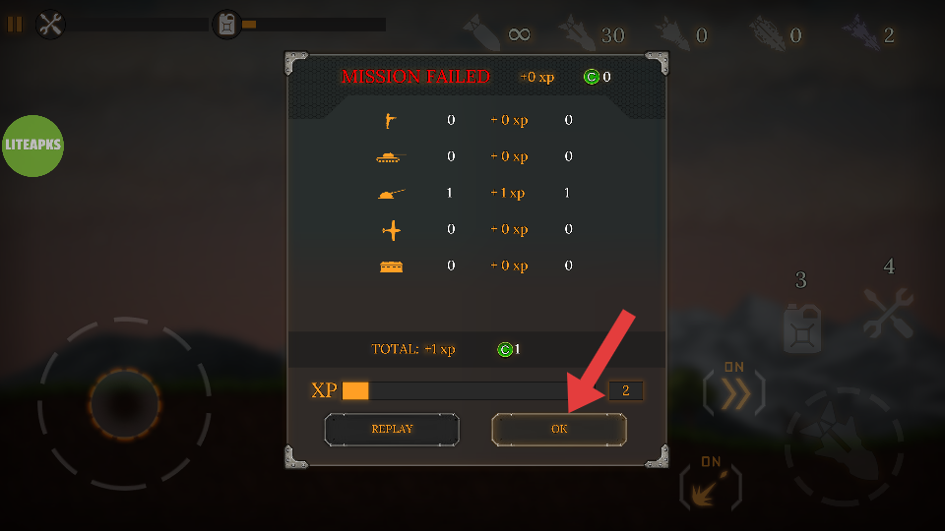Click the level 2 indicator box
945x531 pixels.
(626, 390)
